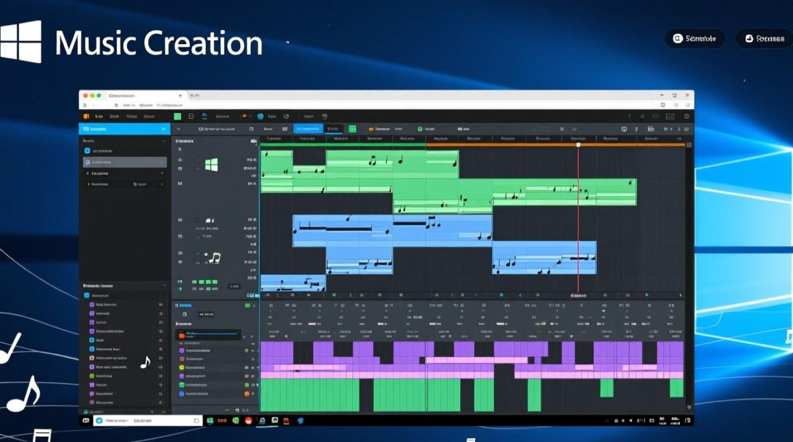The height and width of the screenshot is (442, 793).
Task: Click the blue circular icon in the top toolbar
Action: click(x=260, y=117)
